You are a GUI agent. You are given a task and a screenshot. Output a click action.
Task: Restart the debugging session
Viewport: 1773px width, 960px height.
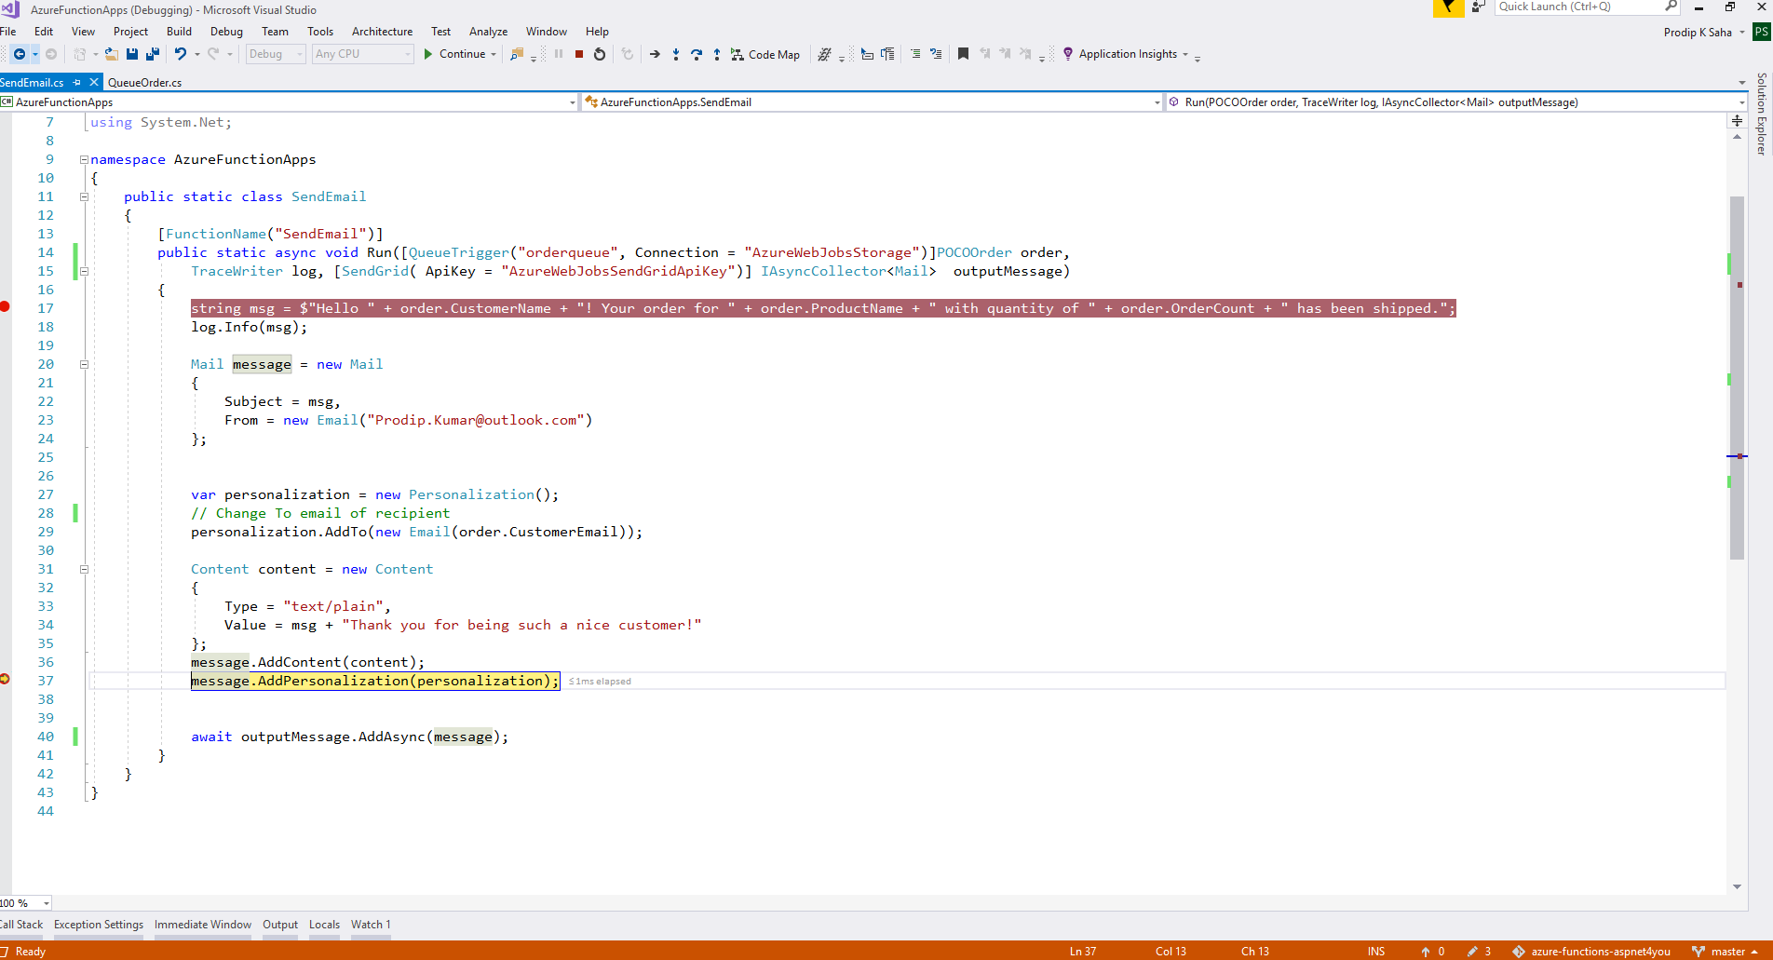coord(600,54)
